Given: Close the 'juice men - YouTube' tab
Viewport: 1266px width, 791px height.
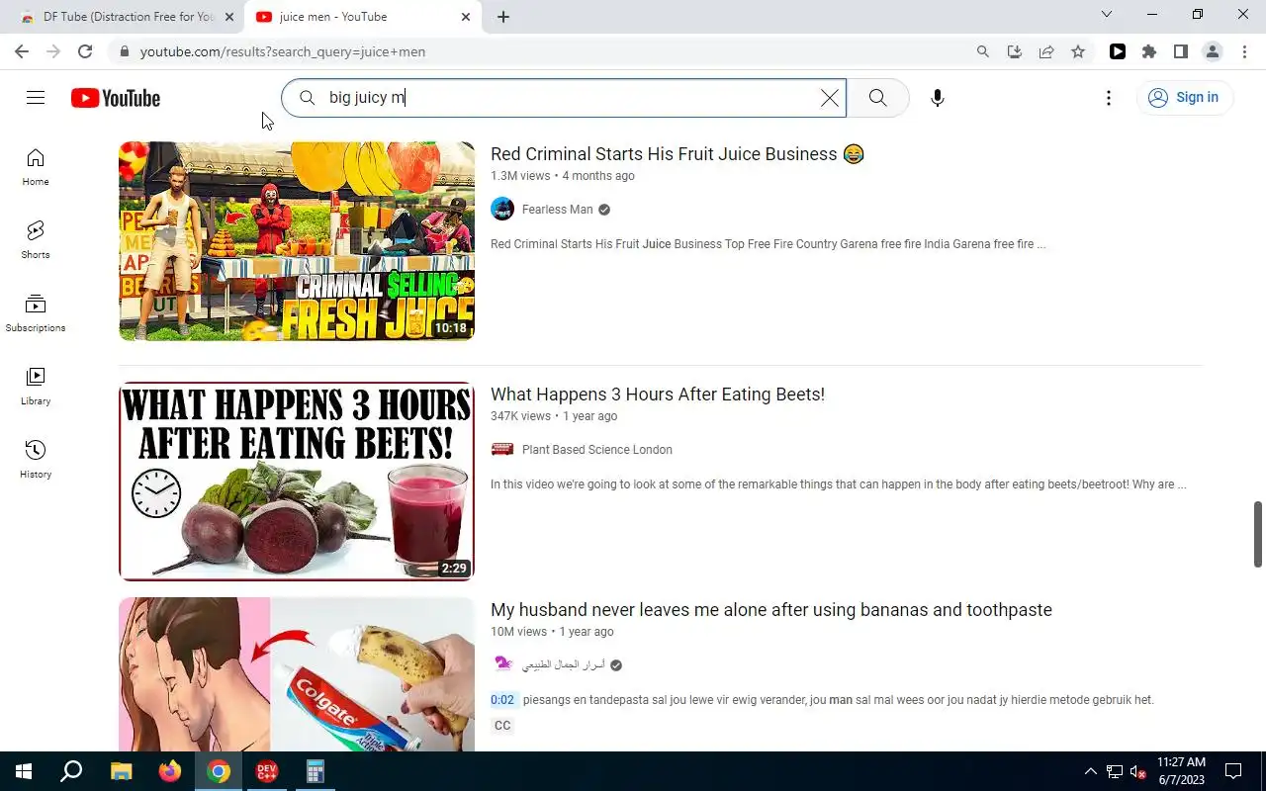Looking at the screenshot, I should pyautogui.click(x=466, y=17).
